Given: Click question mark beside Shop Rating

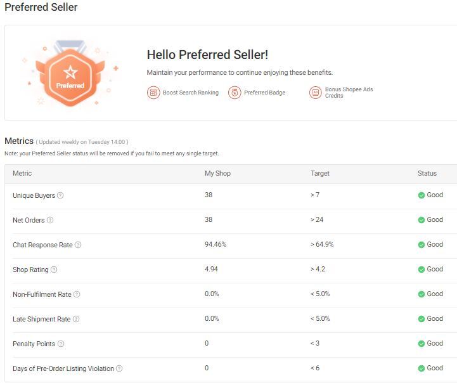Looking at the screenshot, I should (54, 269).
